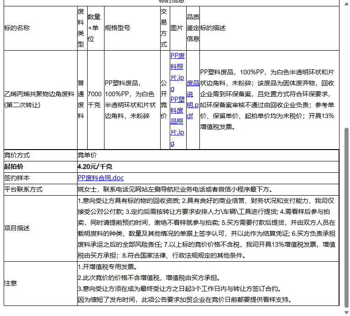The image size is (350, 316).
Task: Click the 数量+单位 column header
Action: (x=96, y=28)
